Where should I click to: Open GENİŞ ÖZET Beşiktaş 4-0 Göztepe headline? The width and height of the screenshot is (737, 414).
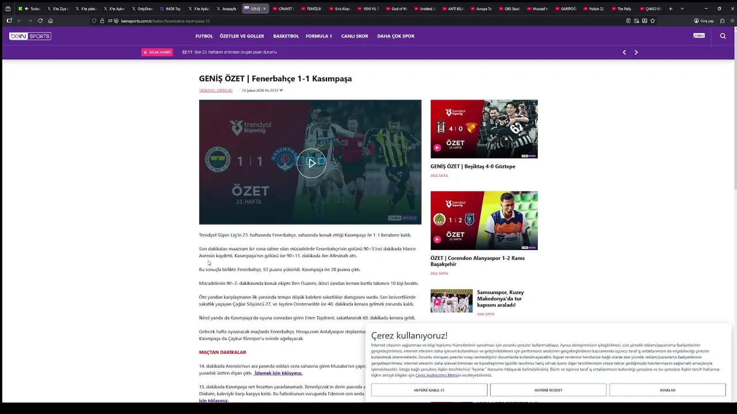tap(473, 166)
